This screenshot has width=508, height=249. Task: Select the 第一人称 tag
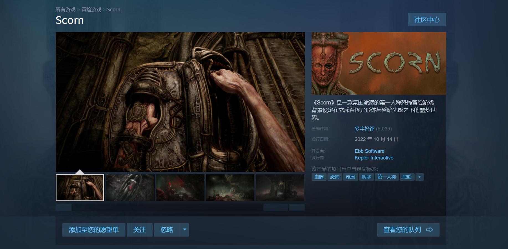point(387,177)
